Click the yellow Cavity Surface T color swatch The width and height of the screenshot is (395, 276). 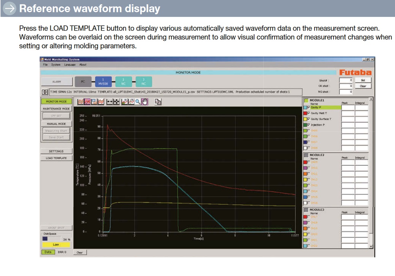(x=305, y=119)
